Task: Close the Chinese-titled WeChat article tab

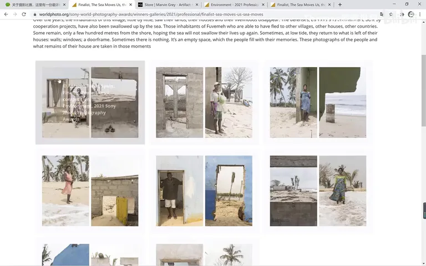Action: 64,4
